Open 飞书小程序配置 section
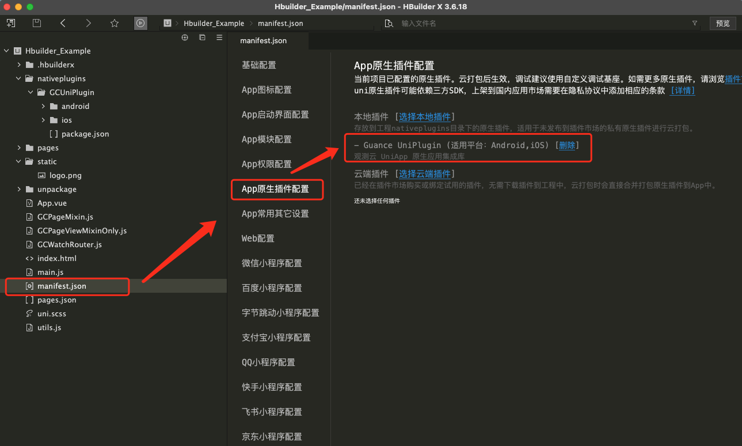The height and width of the screenshot is (446, 742). click(x=272, y=412)
